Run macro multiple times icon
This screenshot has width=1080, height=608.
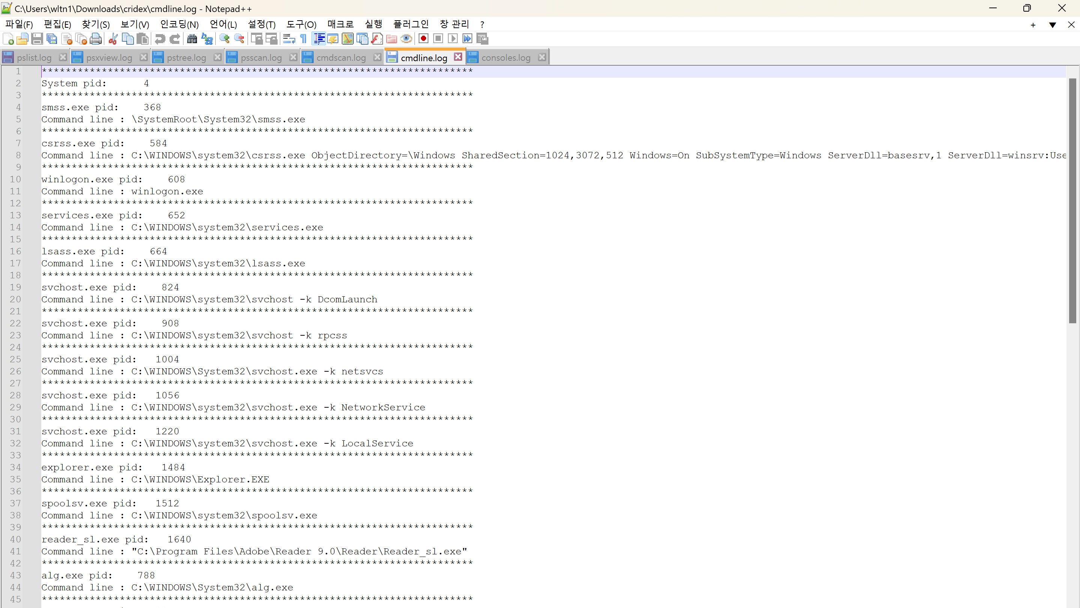pyautogui.click(x=467, y=39)
